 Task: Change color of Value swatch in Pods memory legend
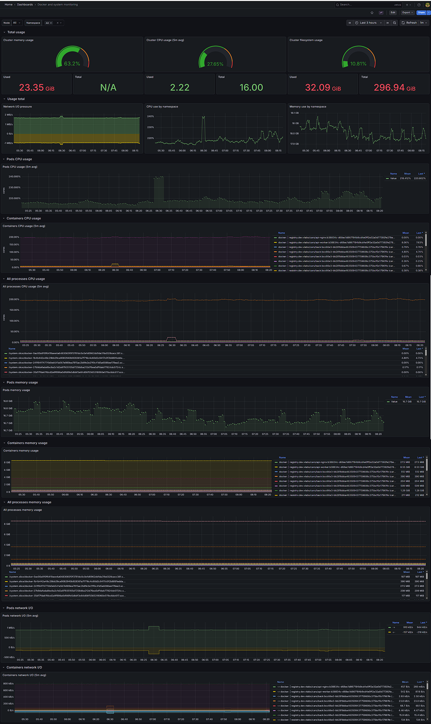coord(388,401)
